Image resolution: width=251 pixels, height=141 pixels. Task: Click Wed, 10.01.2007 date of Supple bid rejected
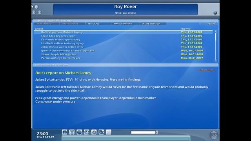tap(192, 54)
